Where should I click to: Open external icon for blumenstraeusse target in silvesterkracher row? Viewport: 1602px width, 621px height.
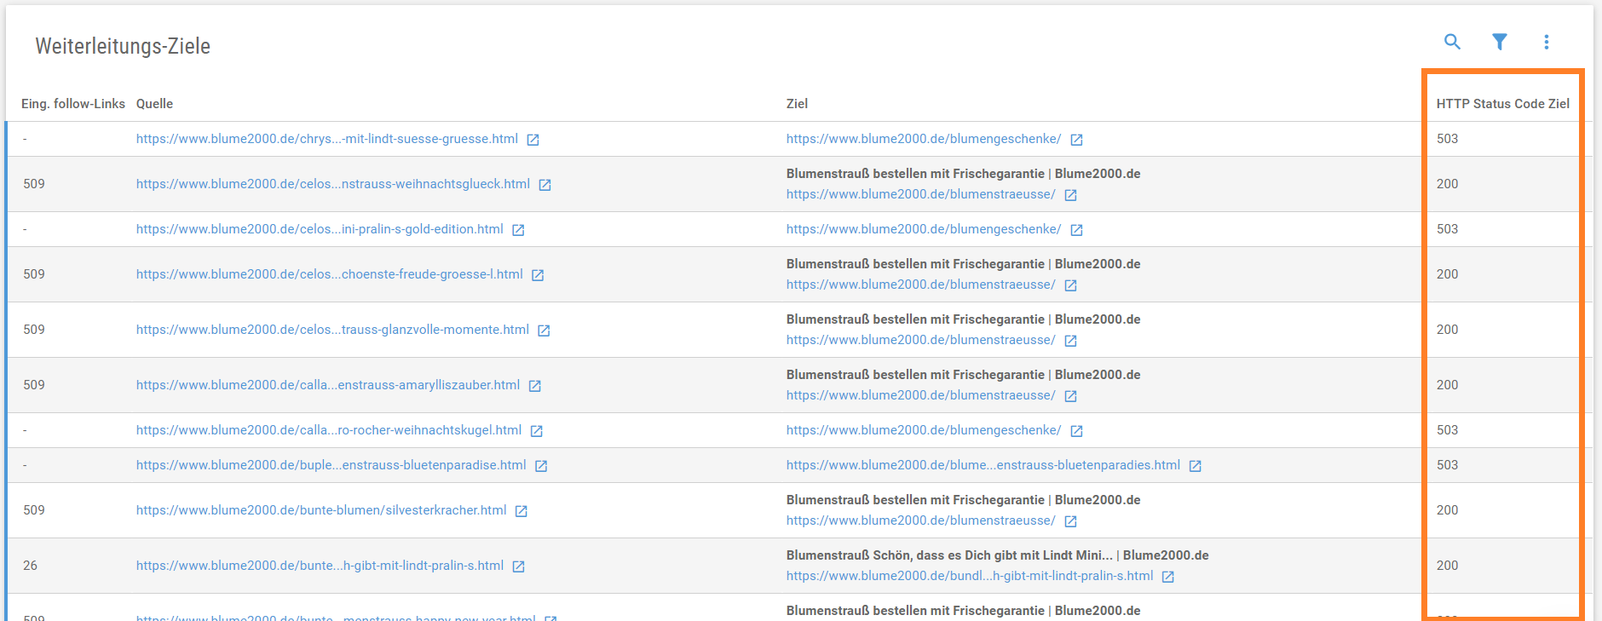point(1070,521)
